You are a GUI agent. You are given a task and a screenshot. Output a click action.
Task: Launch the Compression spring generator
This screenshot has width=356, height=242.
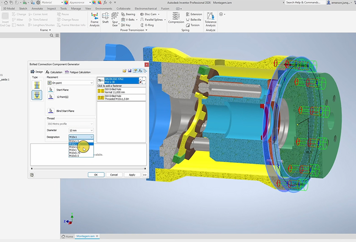coord(176,17)
